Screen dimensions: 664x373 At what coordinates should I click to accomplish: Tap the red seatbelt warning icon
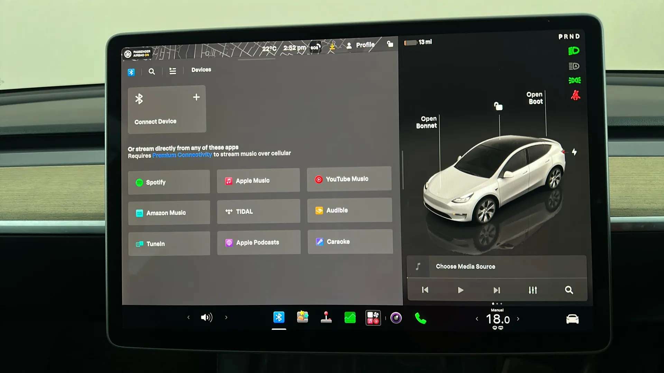[x=575, y=95]
